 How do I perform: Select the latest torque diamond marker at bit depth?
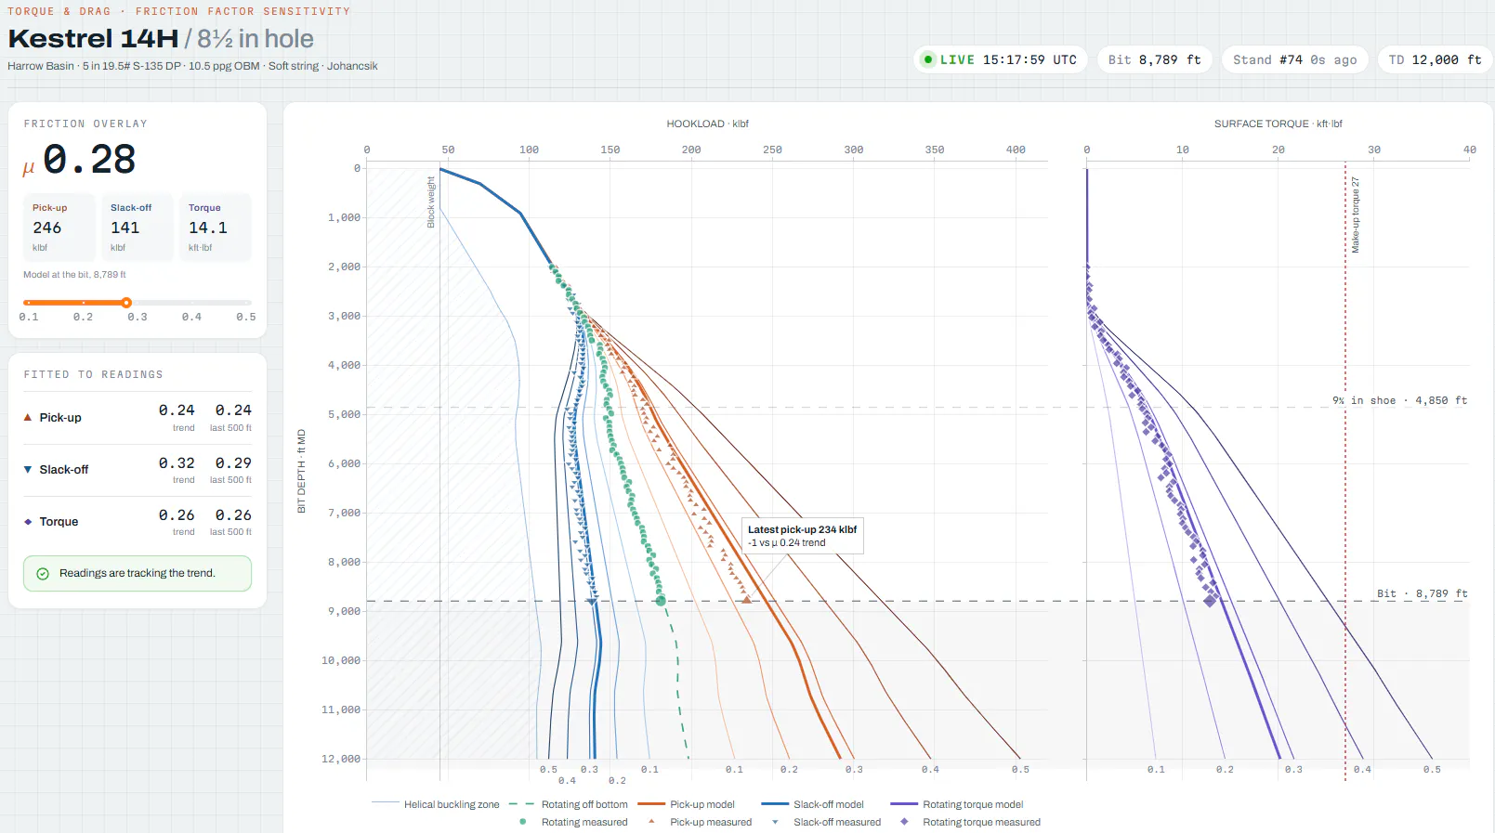point(1210,601)
